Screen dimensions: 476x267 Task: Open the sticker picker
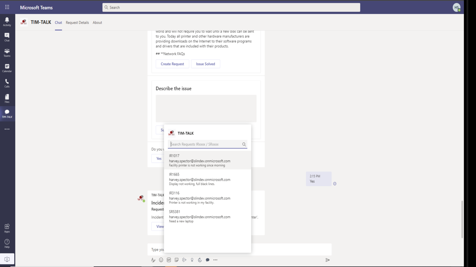[177, 260]
